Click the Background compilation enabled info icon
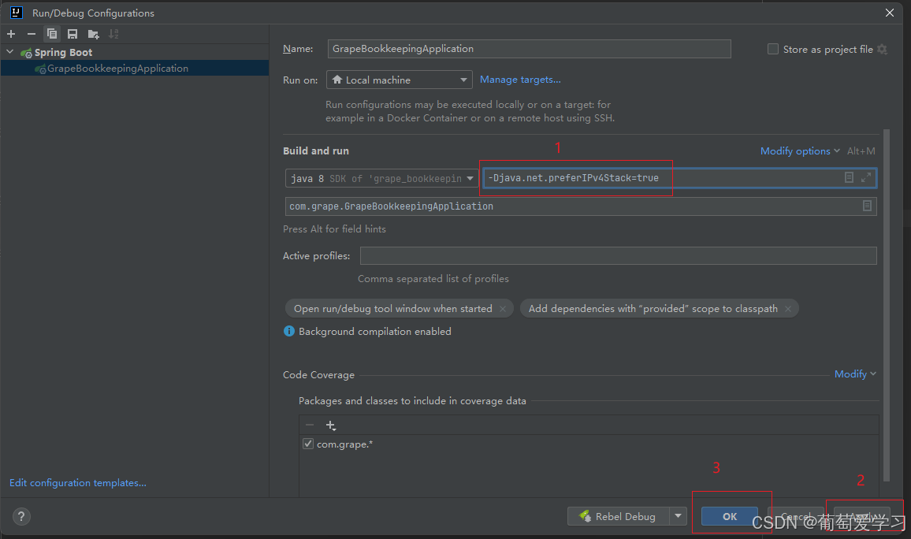Screen dimensions: 911x539 [288, 331]
